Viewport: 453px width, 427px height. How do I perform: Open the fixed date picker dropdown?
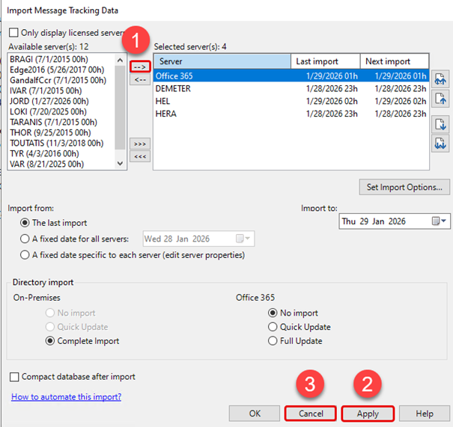pos(243,239)
